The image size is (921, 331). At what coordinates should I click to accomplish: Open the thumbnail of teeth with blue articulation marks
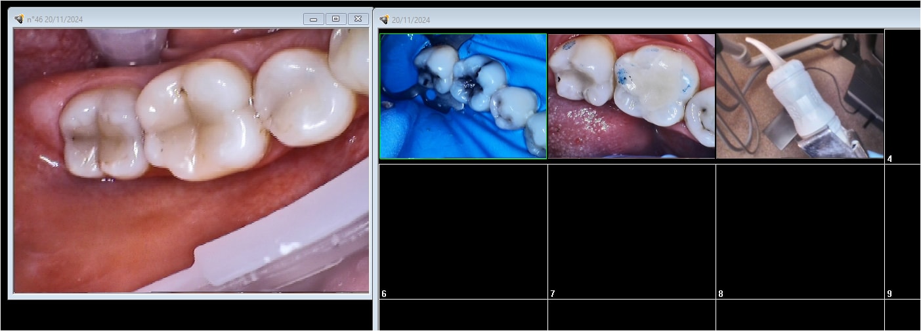click(x=632, y=96)
